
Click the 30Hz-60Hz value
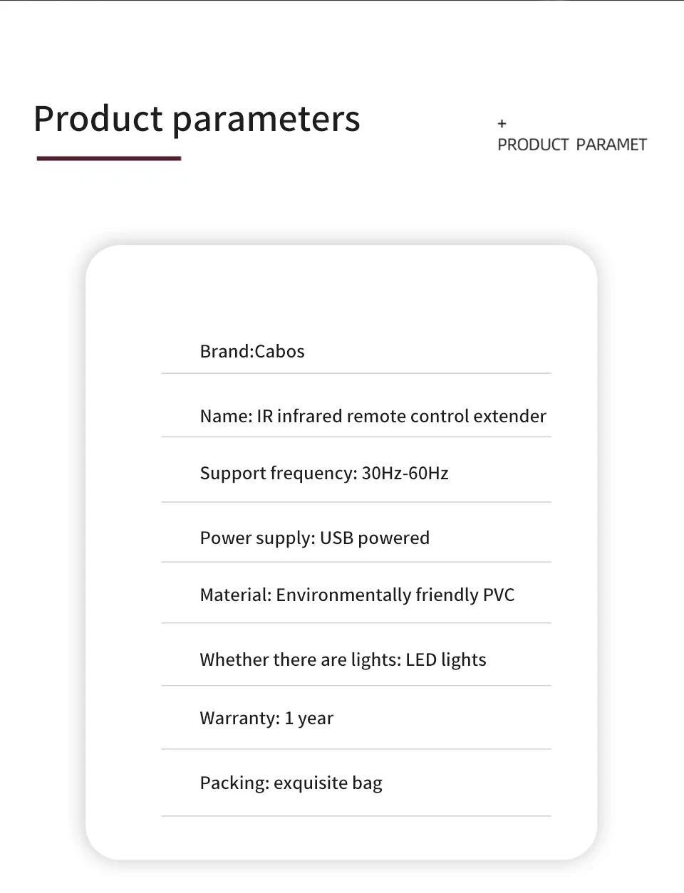tap(405, 474)
